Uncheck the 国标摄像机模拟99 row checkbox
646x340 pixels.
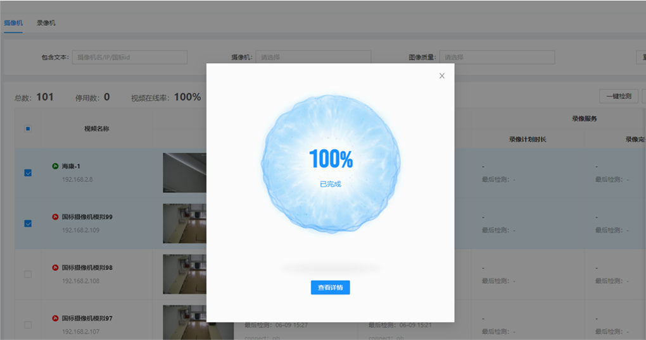pyautogui.click(x=28, y=223)
